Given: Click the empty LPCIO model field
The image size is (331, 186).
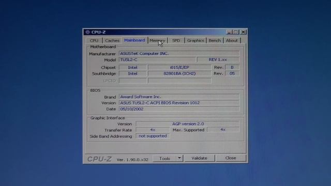Looking at the screenshot, I should [179, 81].
